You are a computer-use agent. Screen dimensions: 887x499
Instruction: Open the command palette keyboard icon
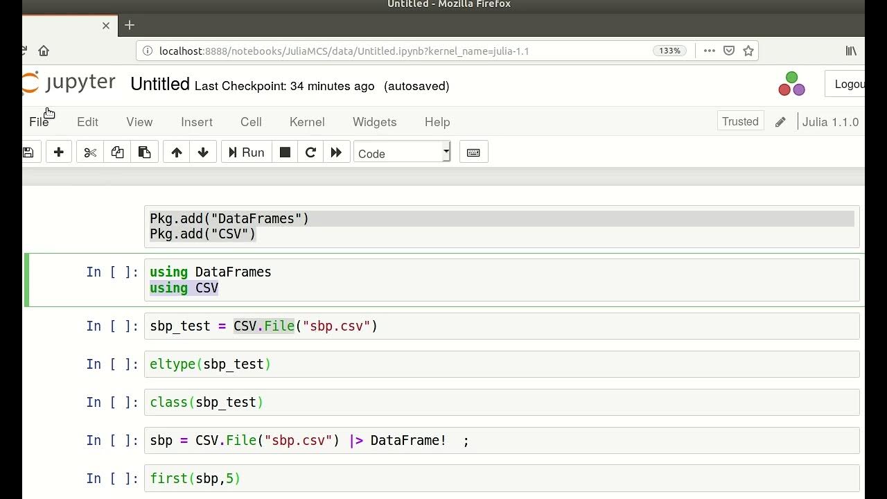tap(473, 152)
